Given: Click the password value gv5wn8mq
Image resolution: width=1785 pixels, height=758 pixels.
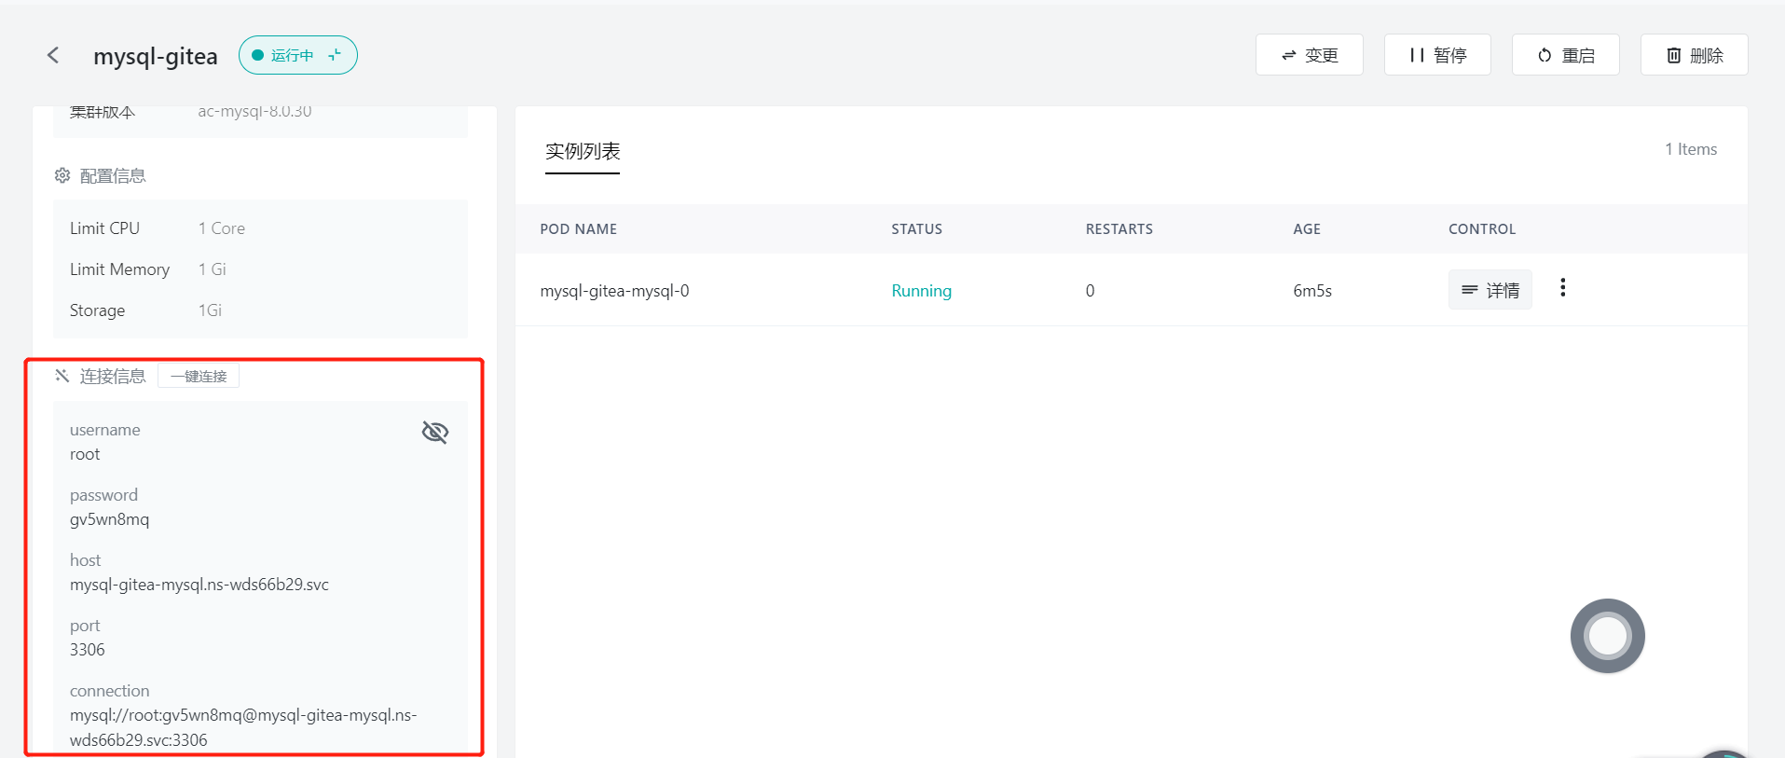Looking at the screenshot, I should [x=109, y=519].
